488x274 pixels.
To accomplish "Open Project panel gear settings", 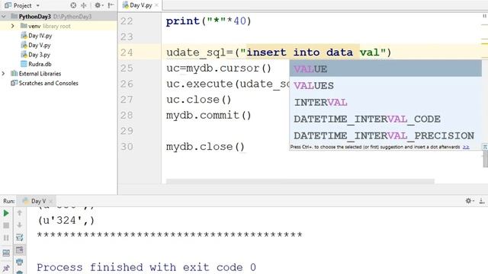I will click(x=98, y=5).
